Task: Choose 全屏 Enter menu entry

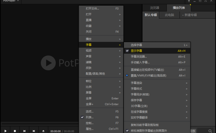Action: point(101,98)
